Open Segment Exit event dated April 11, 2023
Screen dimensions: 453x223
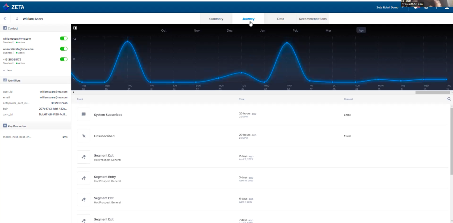[x=262, y=157]
